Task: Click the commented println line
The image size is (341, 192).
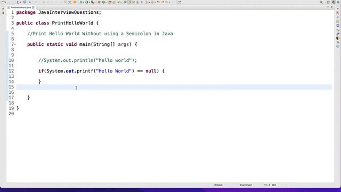Action: click(x=87, y=60)
